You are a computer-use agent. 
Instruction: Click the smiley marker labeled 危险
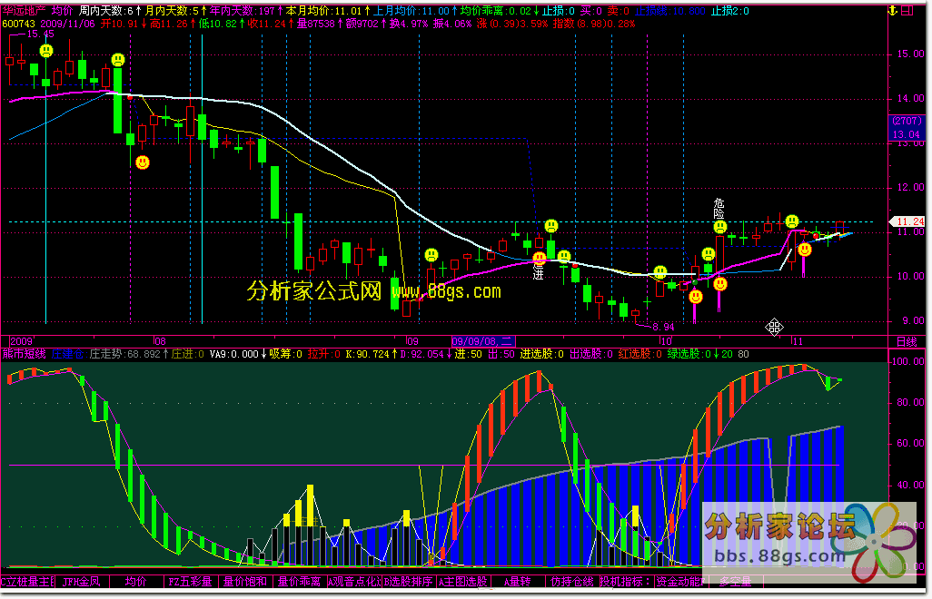pos(719,227)
